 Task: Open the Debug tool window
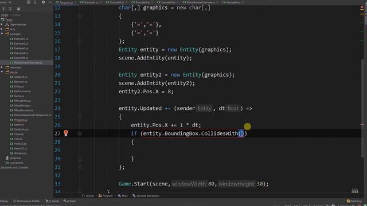[4, 201]
